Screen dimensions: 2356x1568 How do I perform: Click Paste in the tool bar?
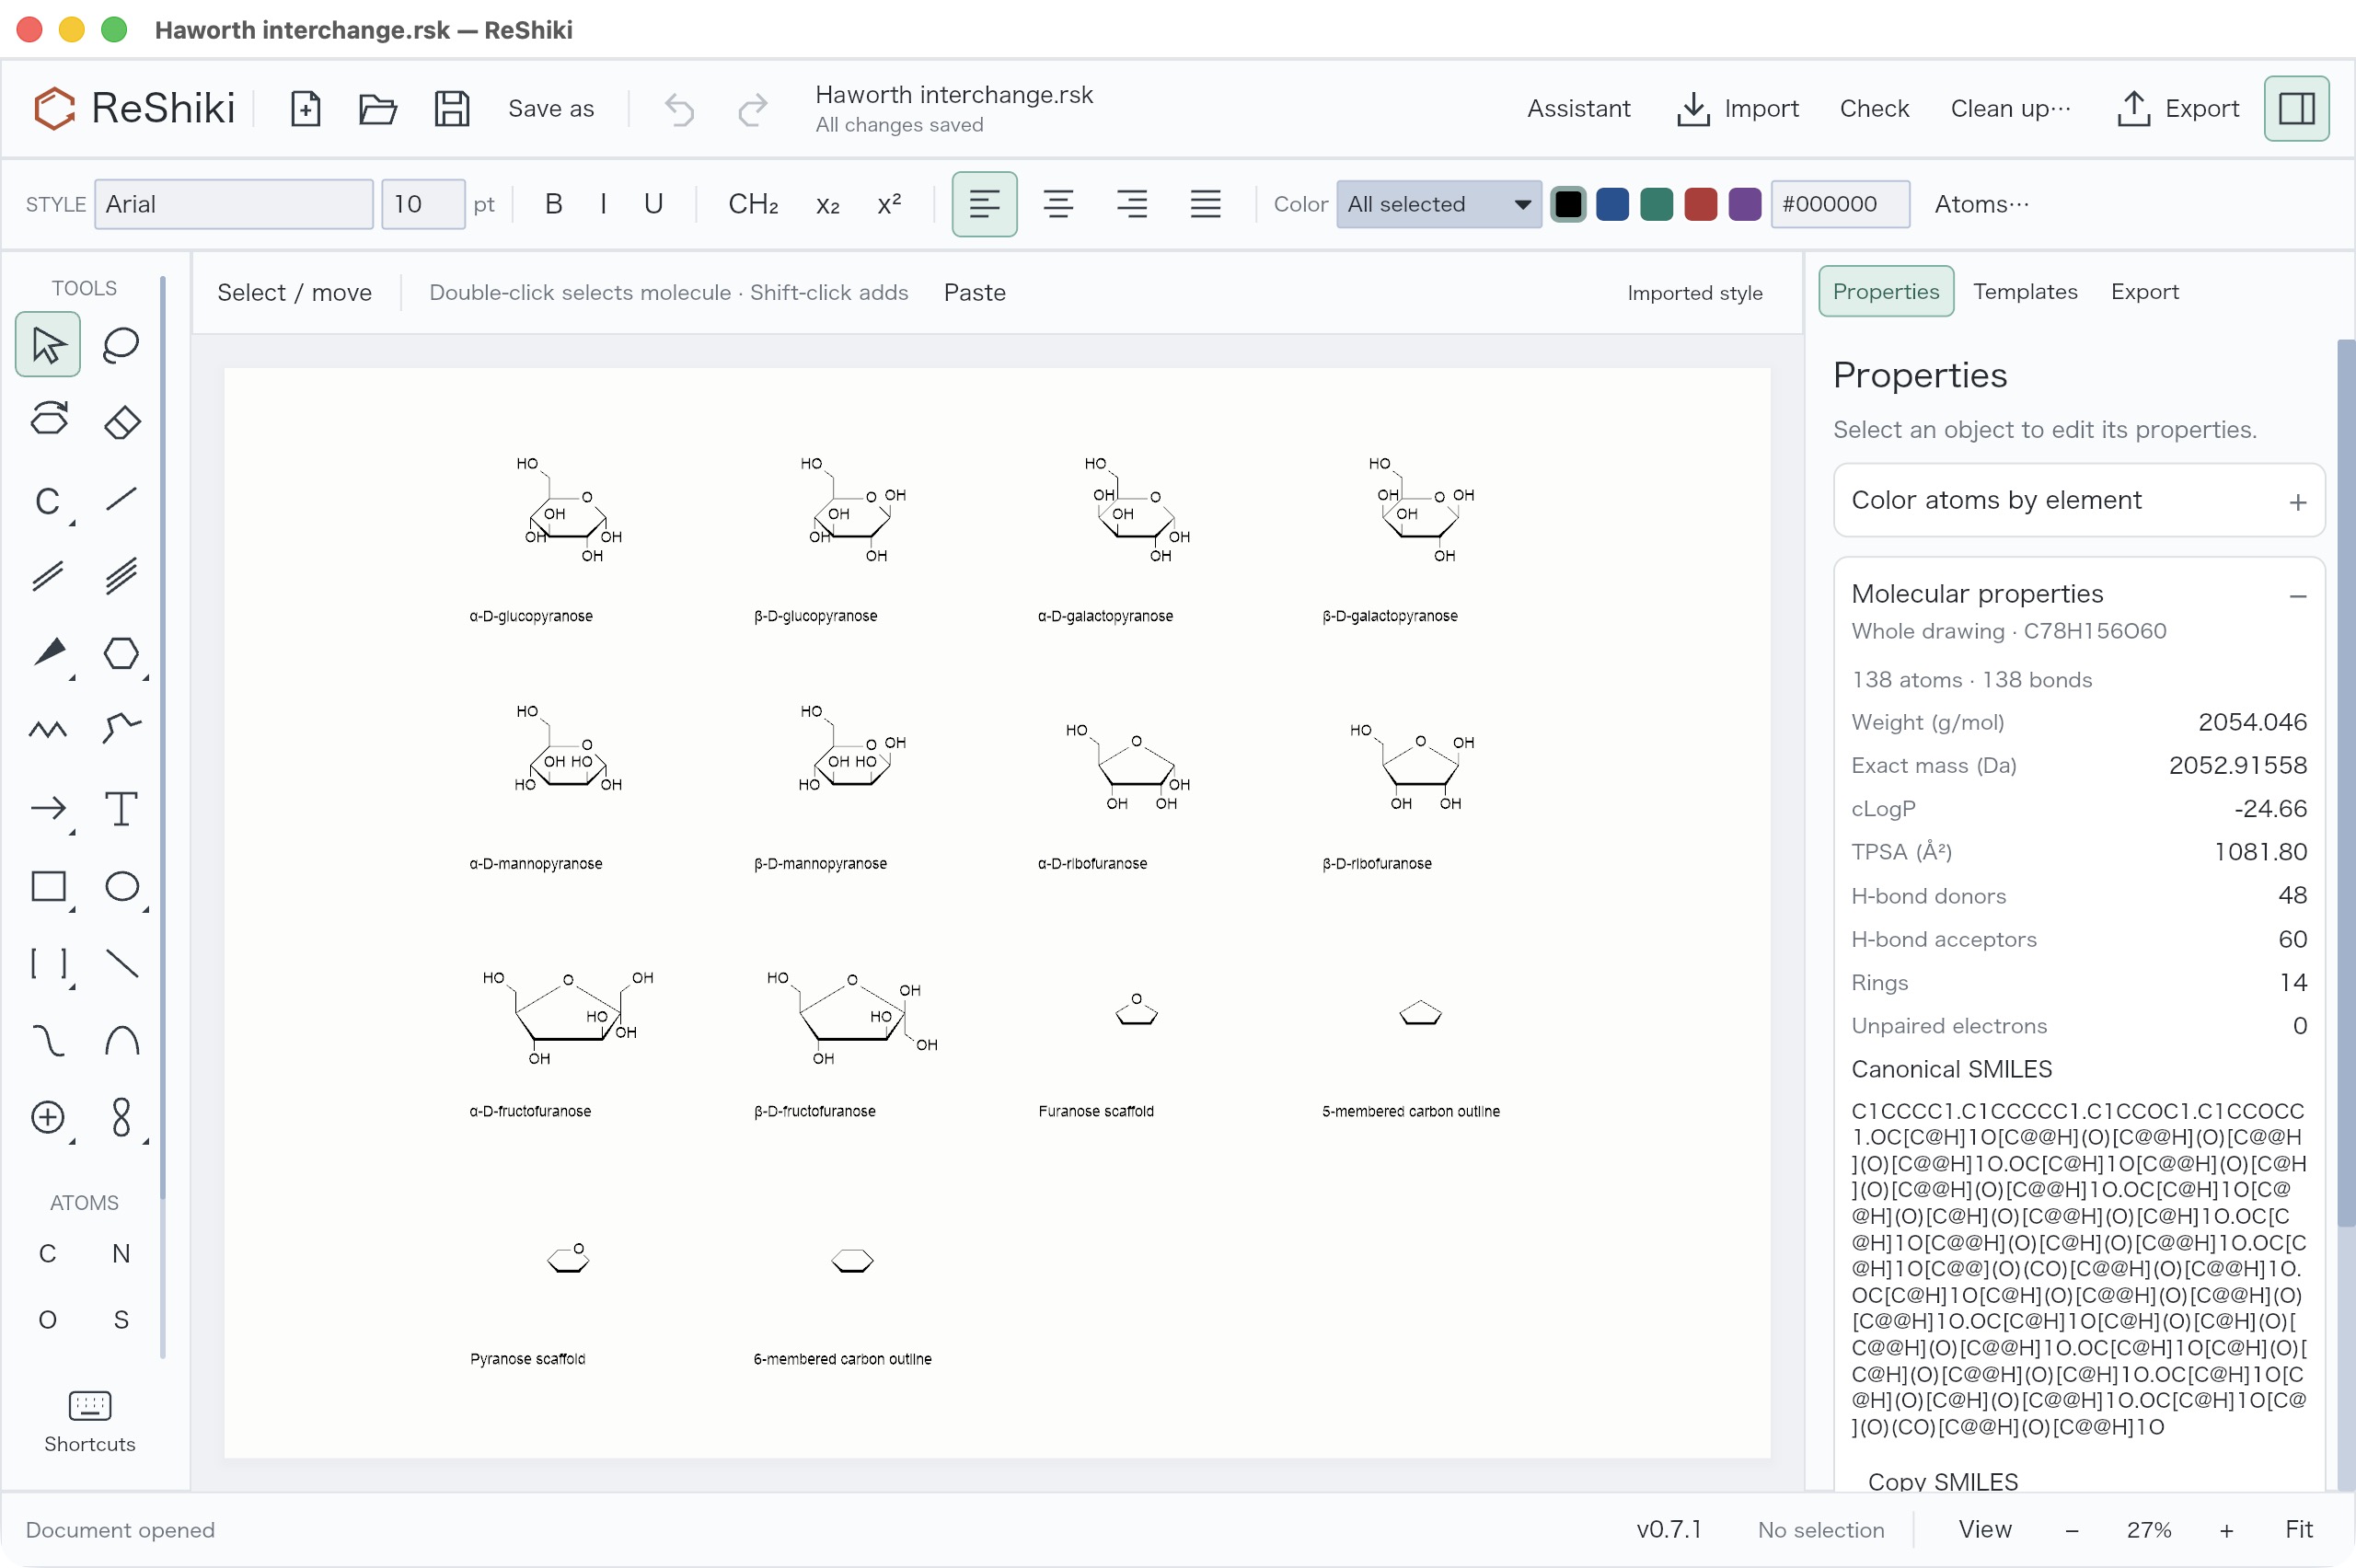[x=974, y=292]
